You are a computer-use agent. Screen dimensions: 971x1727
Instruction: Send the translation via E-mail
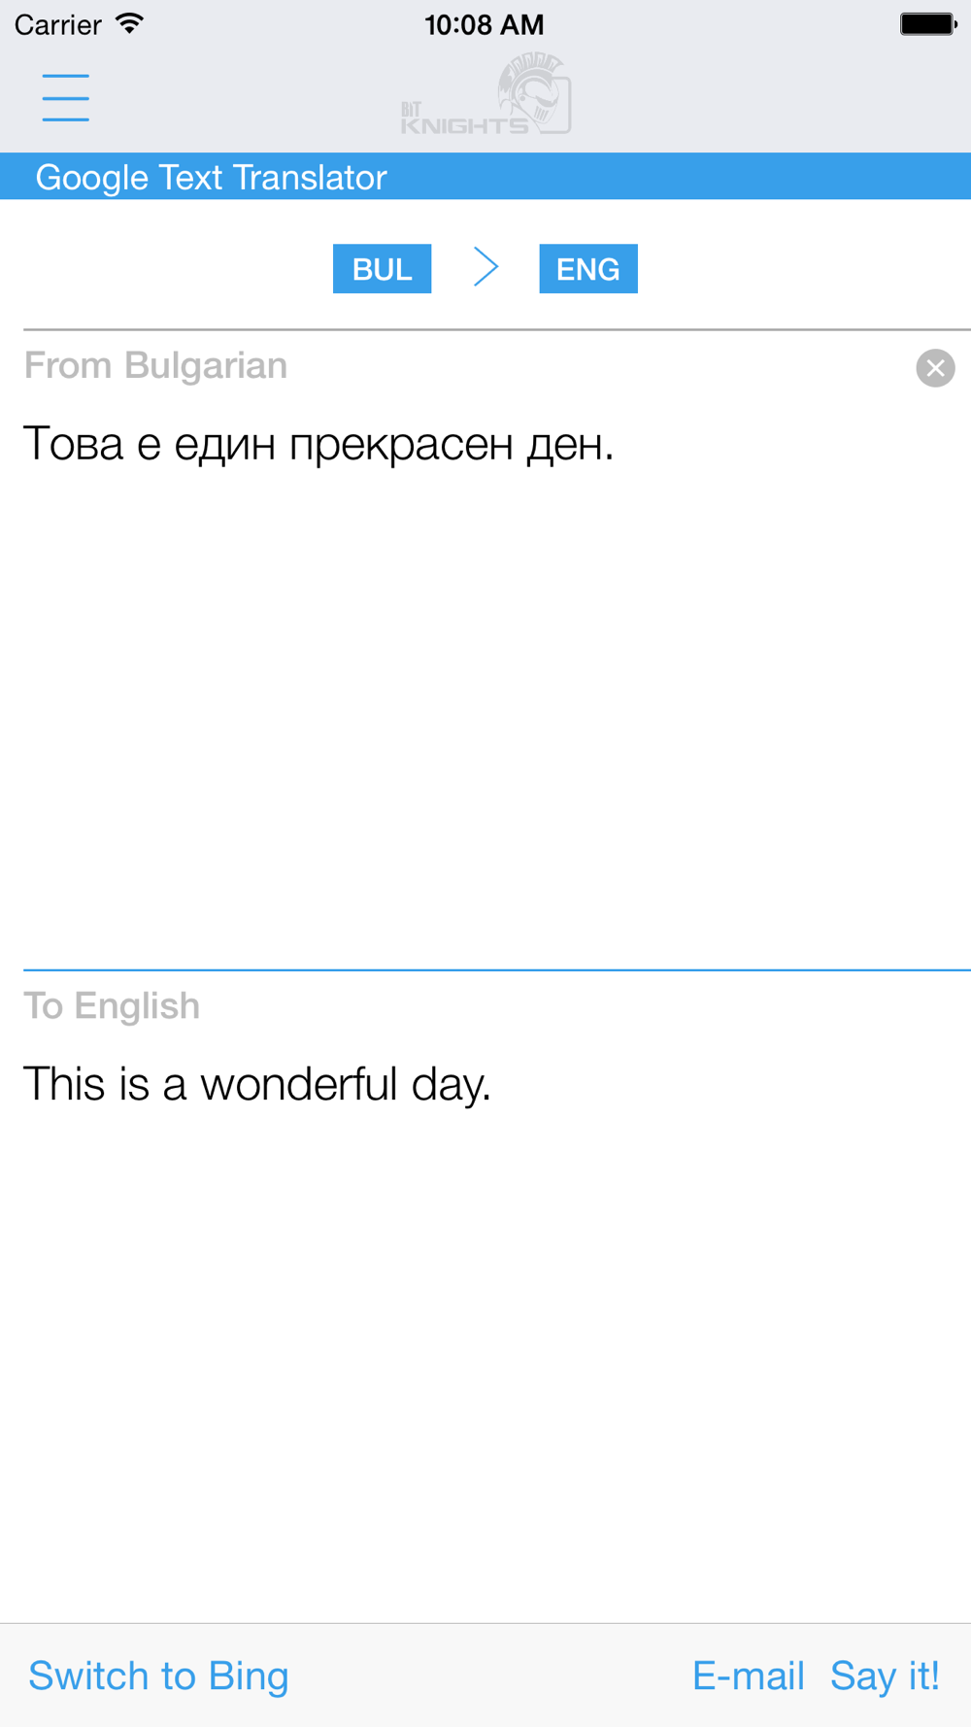tap(748, 1676)
